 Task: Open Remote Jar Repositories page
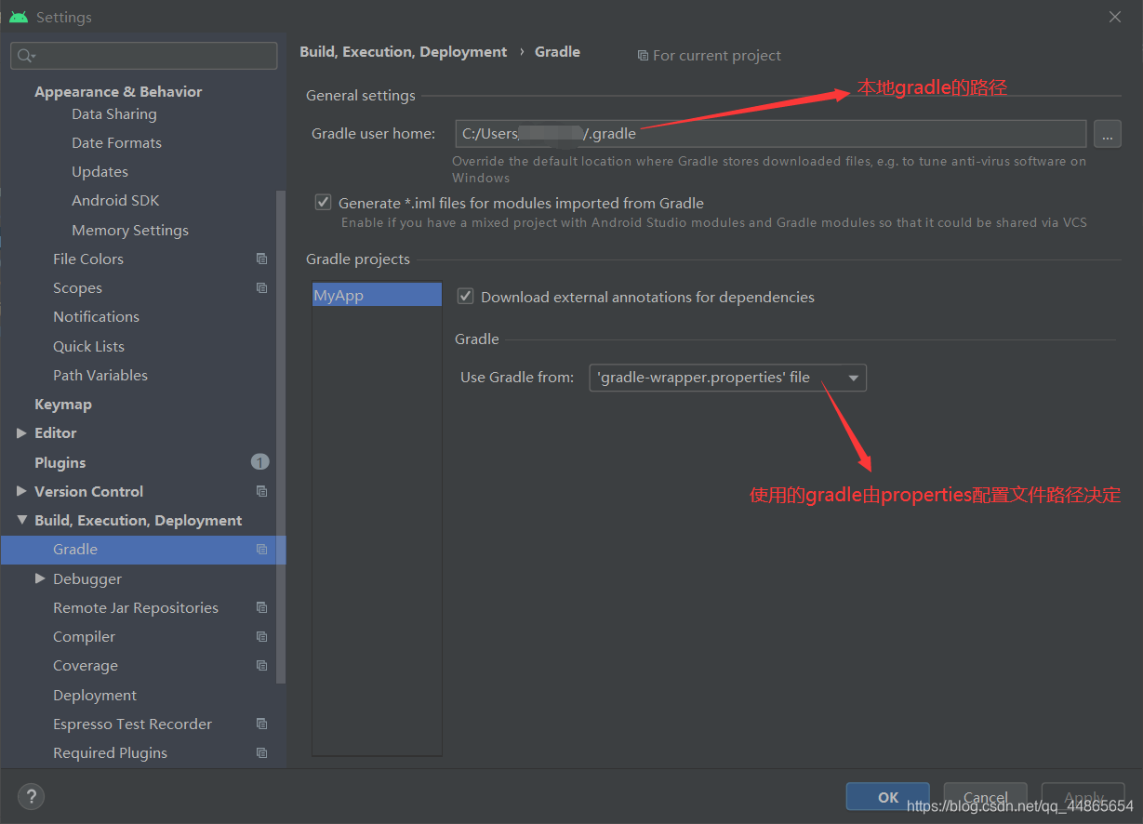[x=136, y=607]
